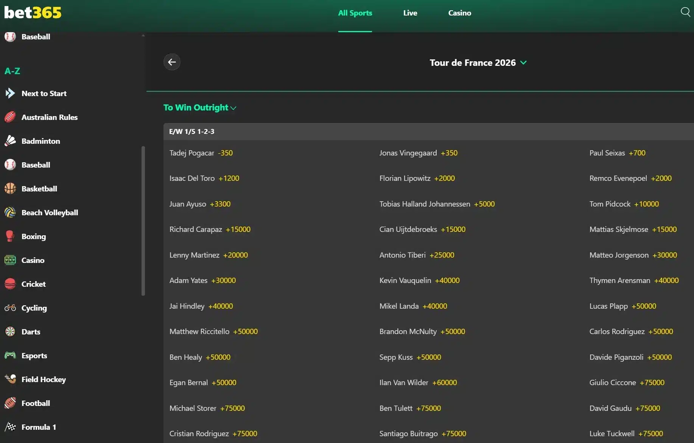
Task: Select the Football icon
Action: [10, 403]
